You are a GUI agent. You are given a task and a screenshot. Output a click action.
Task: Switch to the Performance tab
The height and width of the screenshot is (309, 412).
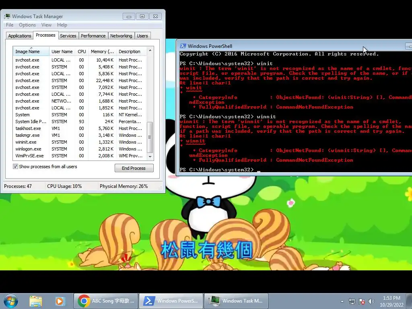93,36
